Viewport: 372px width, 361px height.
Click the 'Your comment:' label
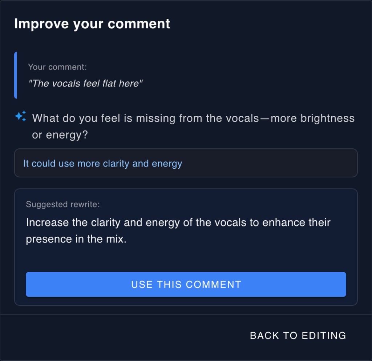pyautogui.click(x=57, y=67)
